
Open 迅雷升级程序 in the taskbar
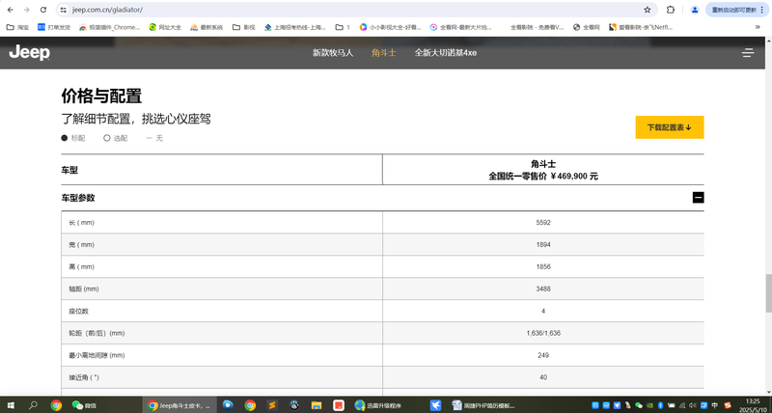tap(378, 405)
